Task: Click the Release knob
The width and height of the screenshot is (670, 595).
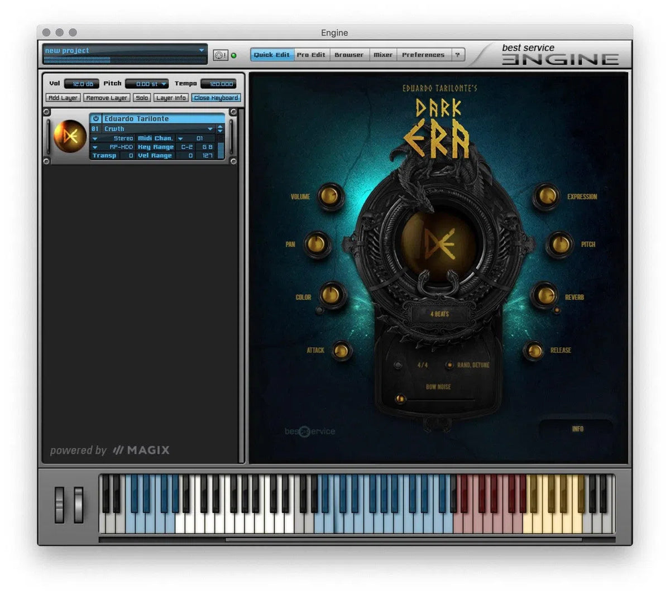Action: (534, 351)
